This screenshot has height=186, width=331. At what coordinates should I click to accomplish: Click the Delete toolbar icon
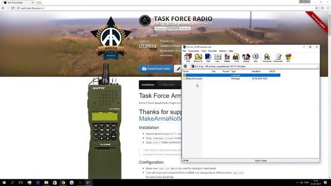pyautogui.click(x=227, y=58)
